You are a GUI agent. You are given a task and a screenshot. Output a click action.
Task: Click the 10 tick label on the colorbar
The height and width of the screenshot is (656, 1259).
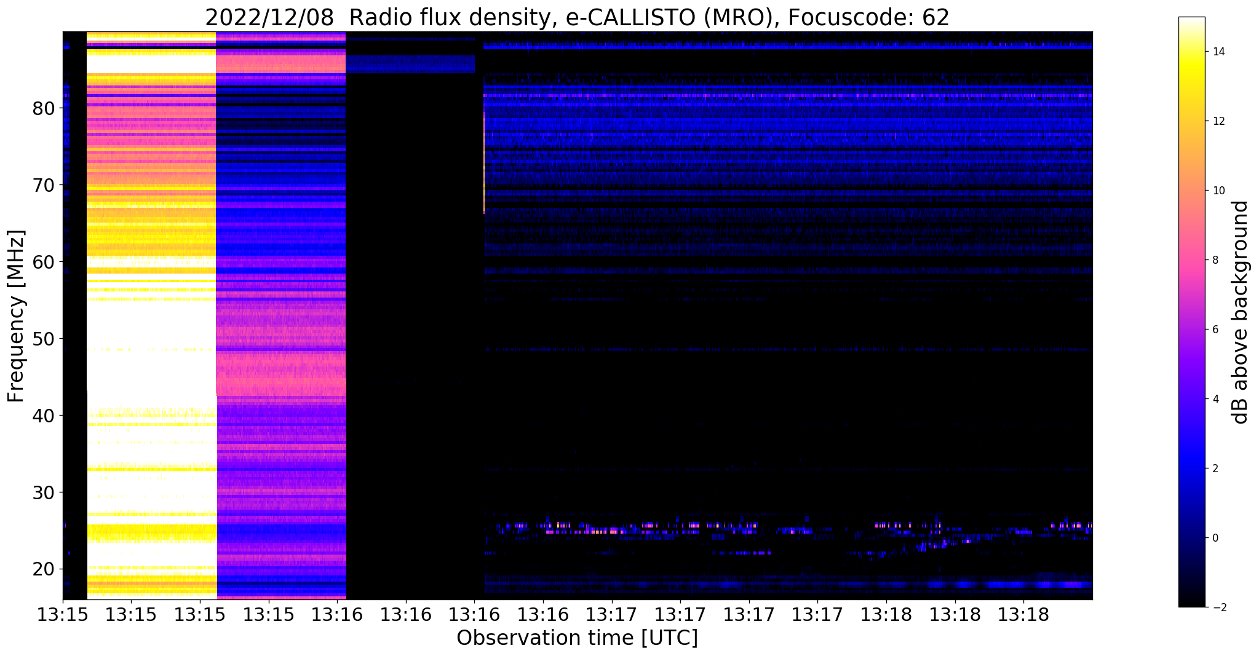(1218, 191)
